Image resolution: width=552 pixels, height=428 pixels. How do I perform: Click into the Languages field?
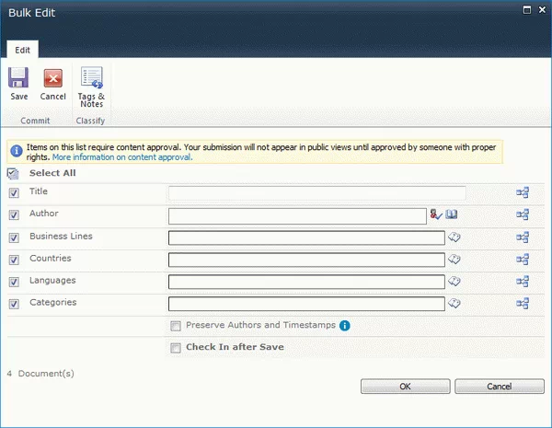point(306,282)
